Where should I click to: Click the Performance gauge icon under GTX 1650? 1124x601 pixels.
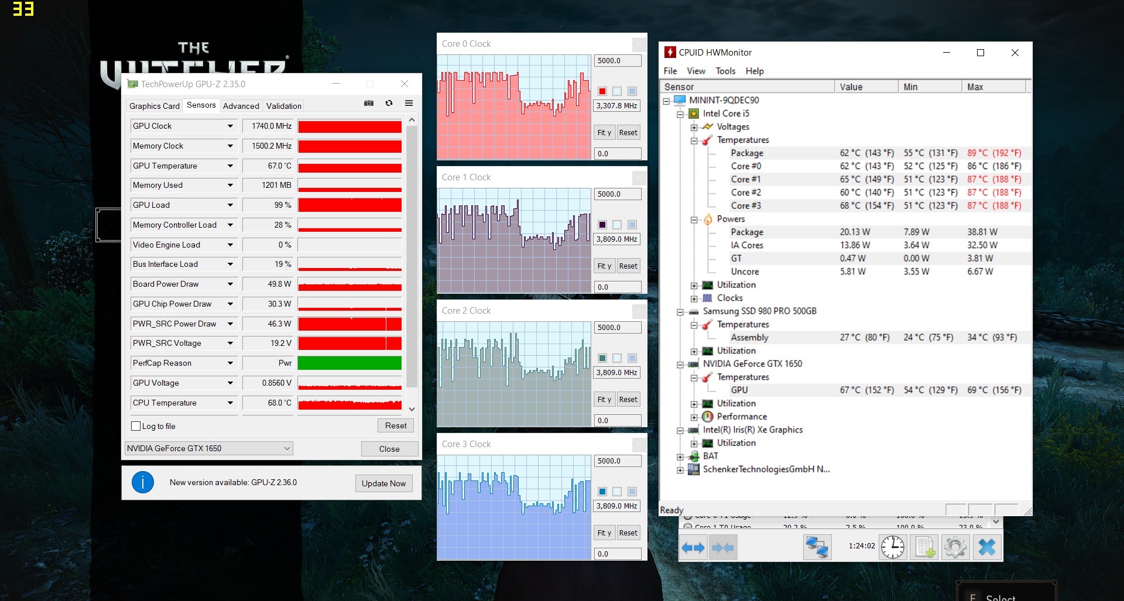708,417
